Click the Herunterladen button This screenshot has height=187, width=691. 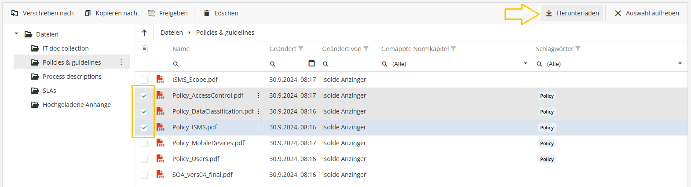click(572, 13)
